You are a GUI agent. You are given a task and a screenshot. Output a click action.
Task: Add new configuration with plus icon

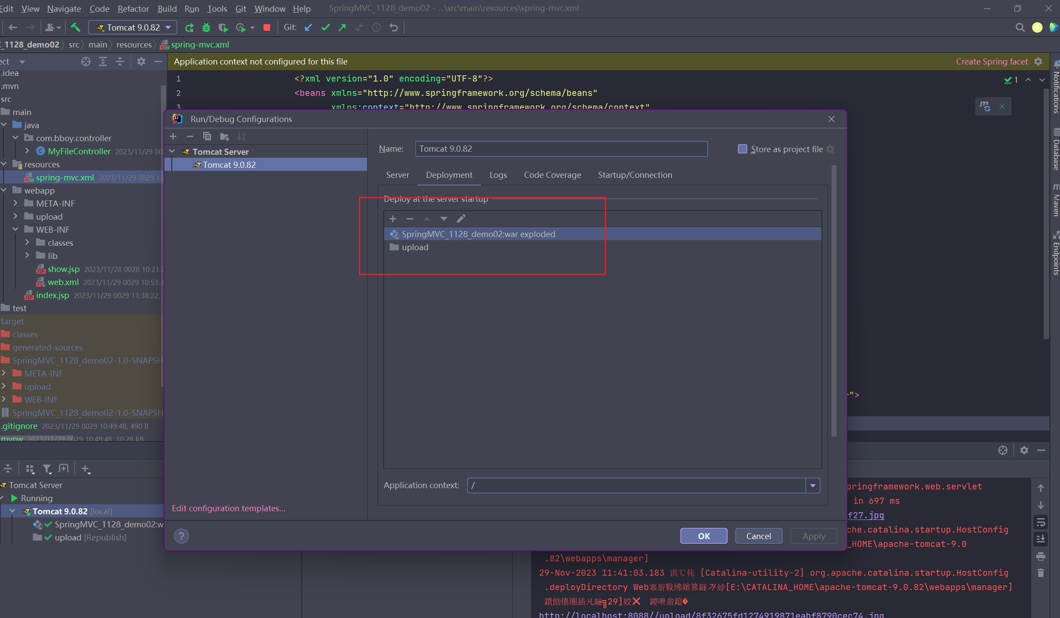coord(173,137)
